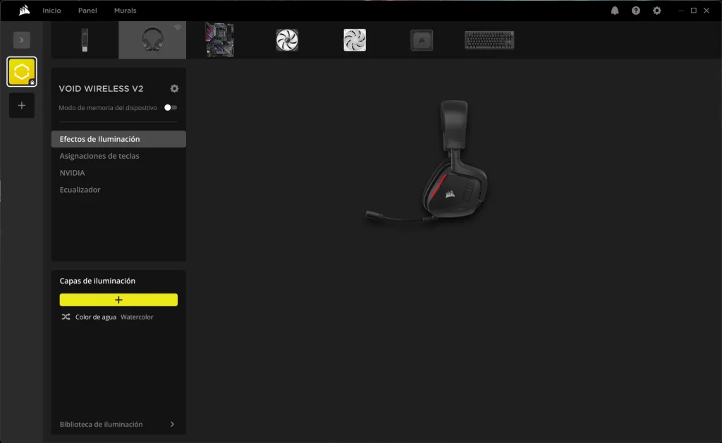Screen dimensions: 722x443
Task: Expand the profile sidebar with arrow button
Action: click(22, 40)
